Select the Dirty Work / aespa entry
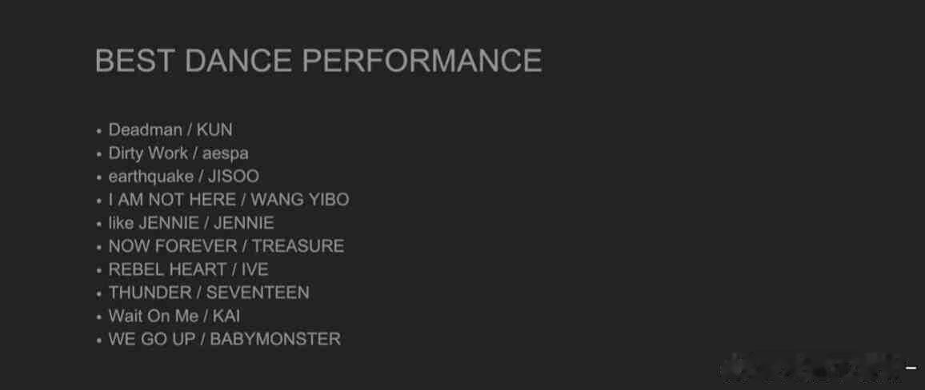 click(x=178, y=153)
